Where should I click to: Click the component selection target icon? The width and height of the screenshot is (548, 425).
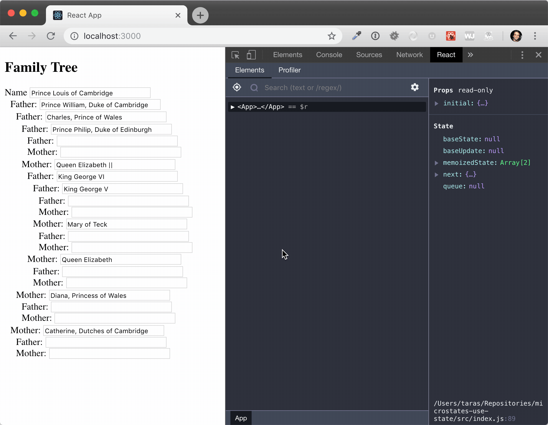point(237,87)
